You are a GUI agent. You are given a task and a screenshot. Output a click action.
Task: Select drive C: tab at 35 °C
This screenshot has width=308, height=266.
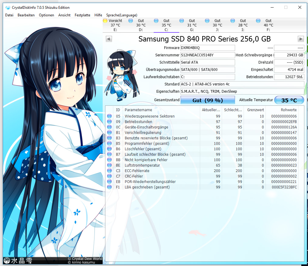[x=166, y=25]
